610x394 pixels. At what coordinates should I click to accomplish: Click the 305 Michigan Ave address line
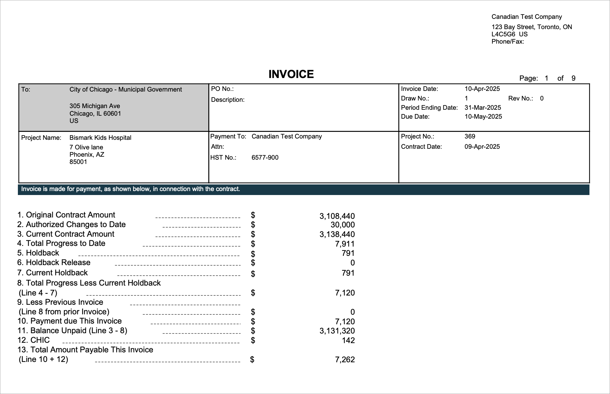95,106
